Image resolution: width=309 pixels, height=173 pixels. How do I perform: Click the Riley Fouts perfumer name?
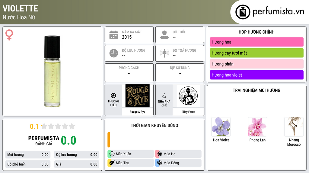pyautogui.click(x=188, y=112)
